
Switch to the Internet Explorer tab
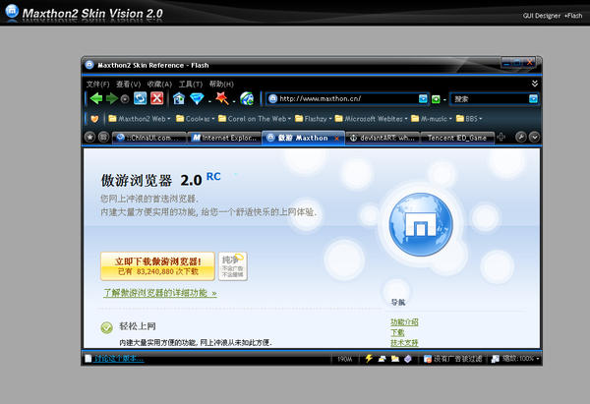tap(224, 138)
